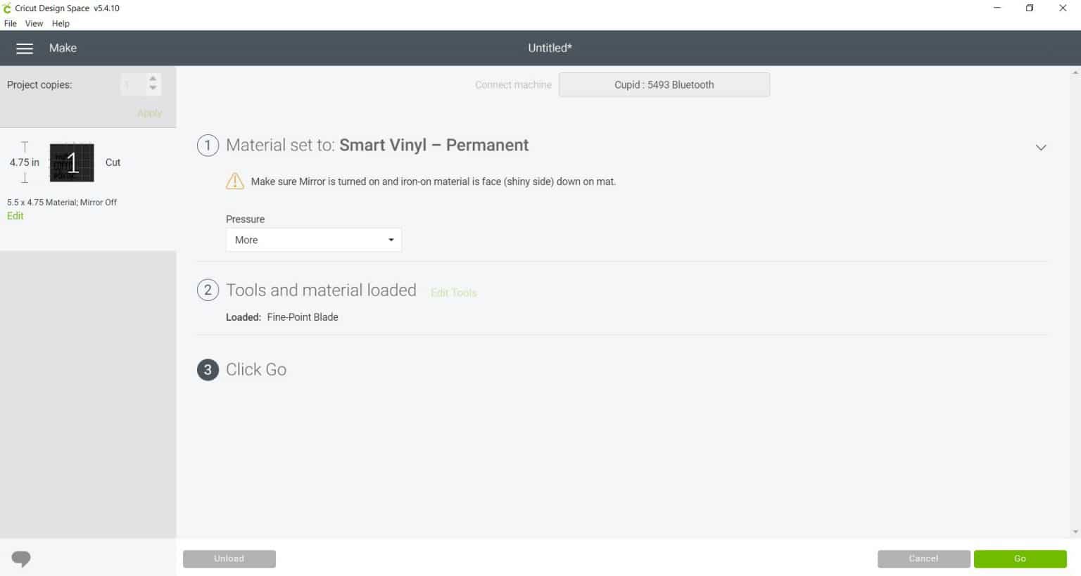This screenshot has height=576, width=1081.
Task: Click the mat height measurement icon
Action: point(25,162)
